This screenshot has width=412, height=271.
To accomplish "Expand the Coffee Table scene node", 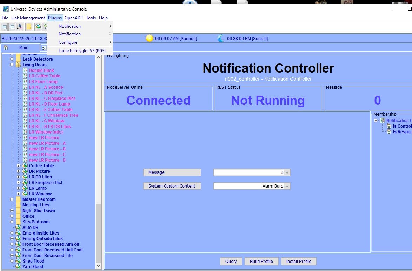I will pos(19,166).
